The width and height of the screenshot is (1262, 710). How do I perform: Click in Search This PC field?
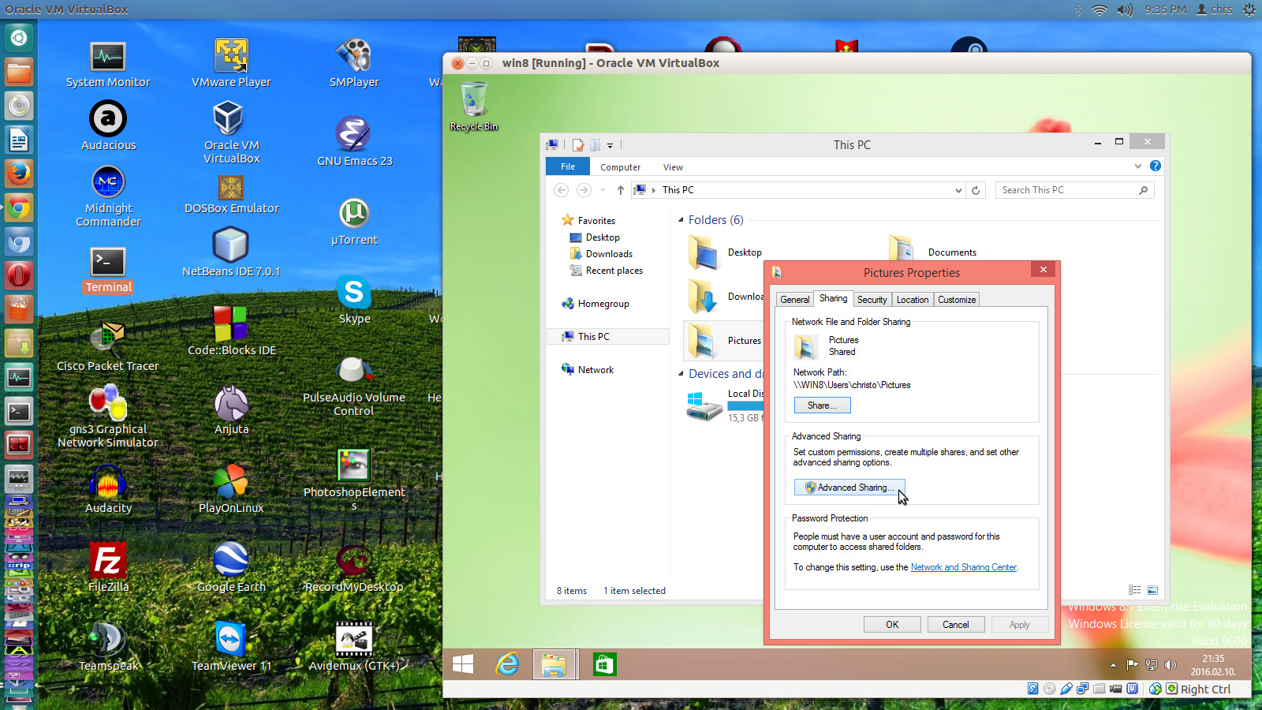tap(1074, 190)
